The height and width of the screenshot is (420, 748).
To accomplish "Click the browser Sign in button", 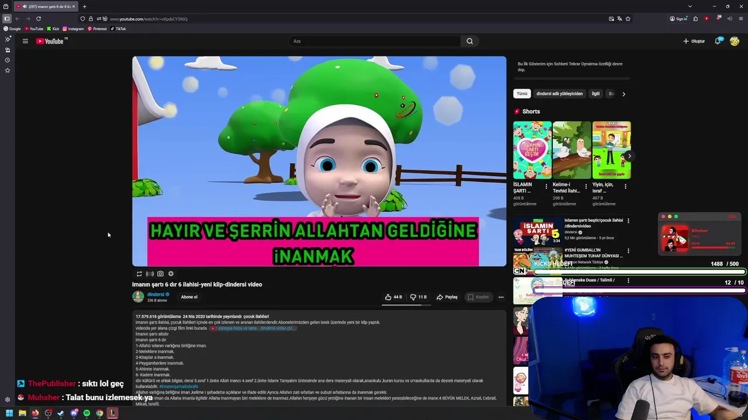I will click(678, 19).
